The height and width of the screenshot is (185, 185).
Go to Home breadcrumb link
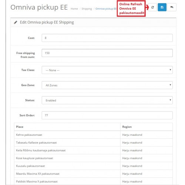[x=74, y=9]
